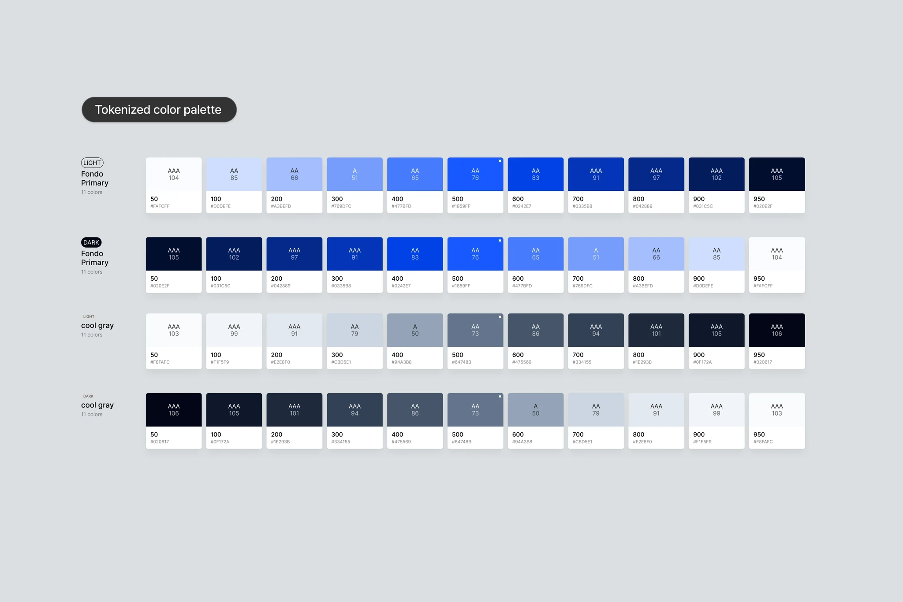Click the LIGHT badge above Fondo Primary
Image resolution: width=903 pixels, height=602 pixels.
(x=92, y=163)
